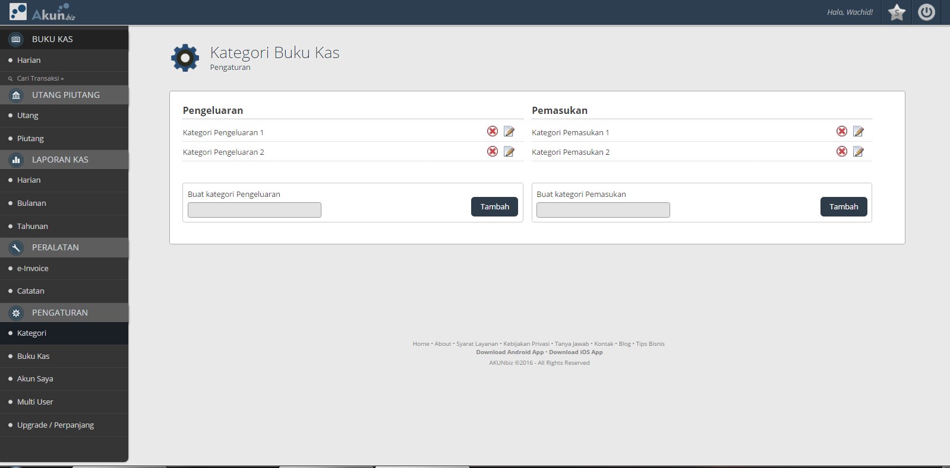Screen dimensions: 950x468
Task: Edit Kategori Pengeluaran 1
Action: pyautogui.click(x=509, y=132)
